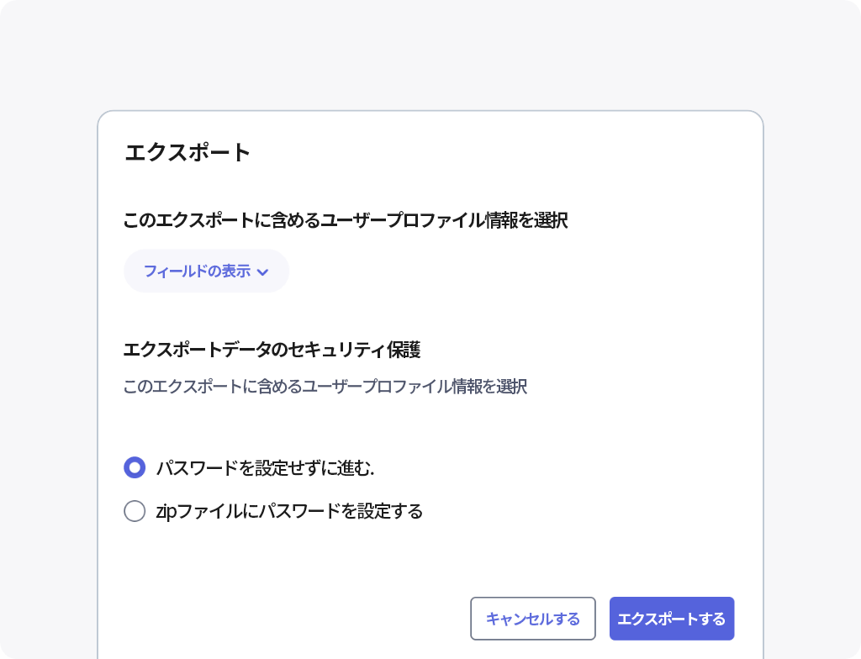Toggle the second security option radio button

pos(135,511)
